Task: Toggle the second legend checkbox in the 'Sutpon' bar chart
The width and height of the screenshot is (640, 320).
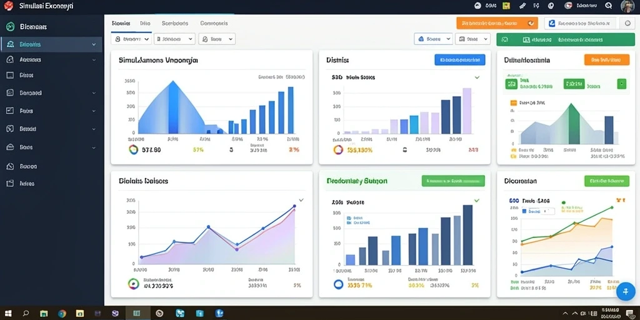Action: [x=349, y=223]
